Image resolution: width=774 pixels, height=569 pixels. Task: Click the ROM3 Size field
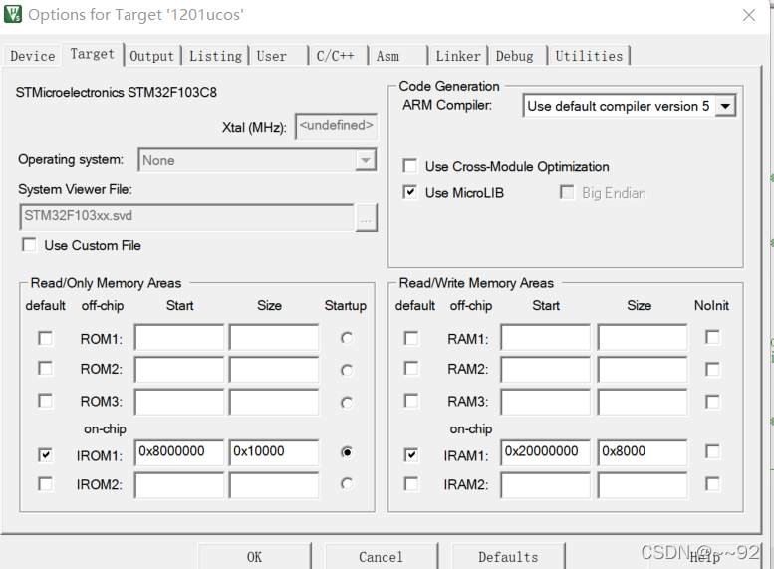274,402
